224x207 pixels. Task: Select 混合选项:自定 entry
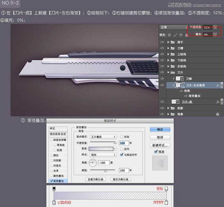coord(58,134)
